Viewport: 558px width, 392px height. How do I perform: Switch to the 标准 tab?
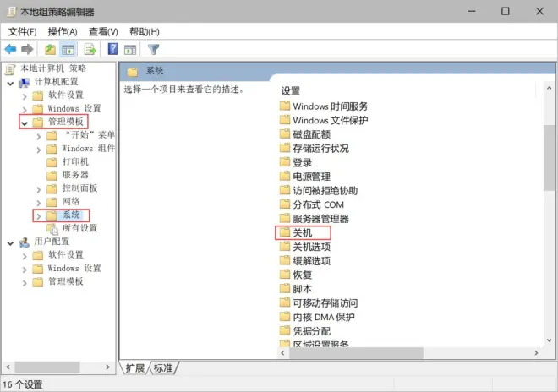pyautogui.click(x=163, y=367)
